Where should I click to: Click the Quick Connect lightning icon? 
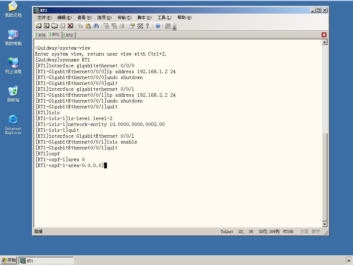click(x=47, y=26)
